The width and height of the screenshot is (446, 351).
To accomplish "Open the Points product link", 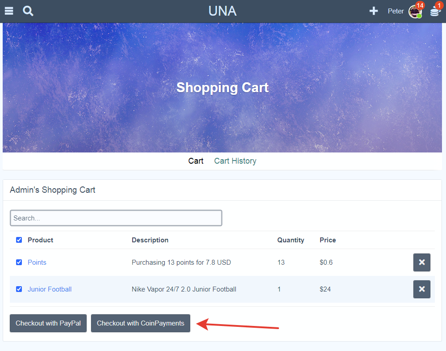I will (37, 262).
